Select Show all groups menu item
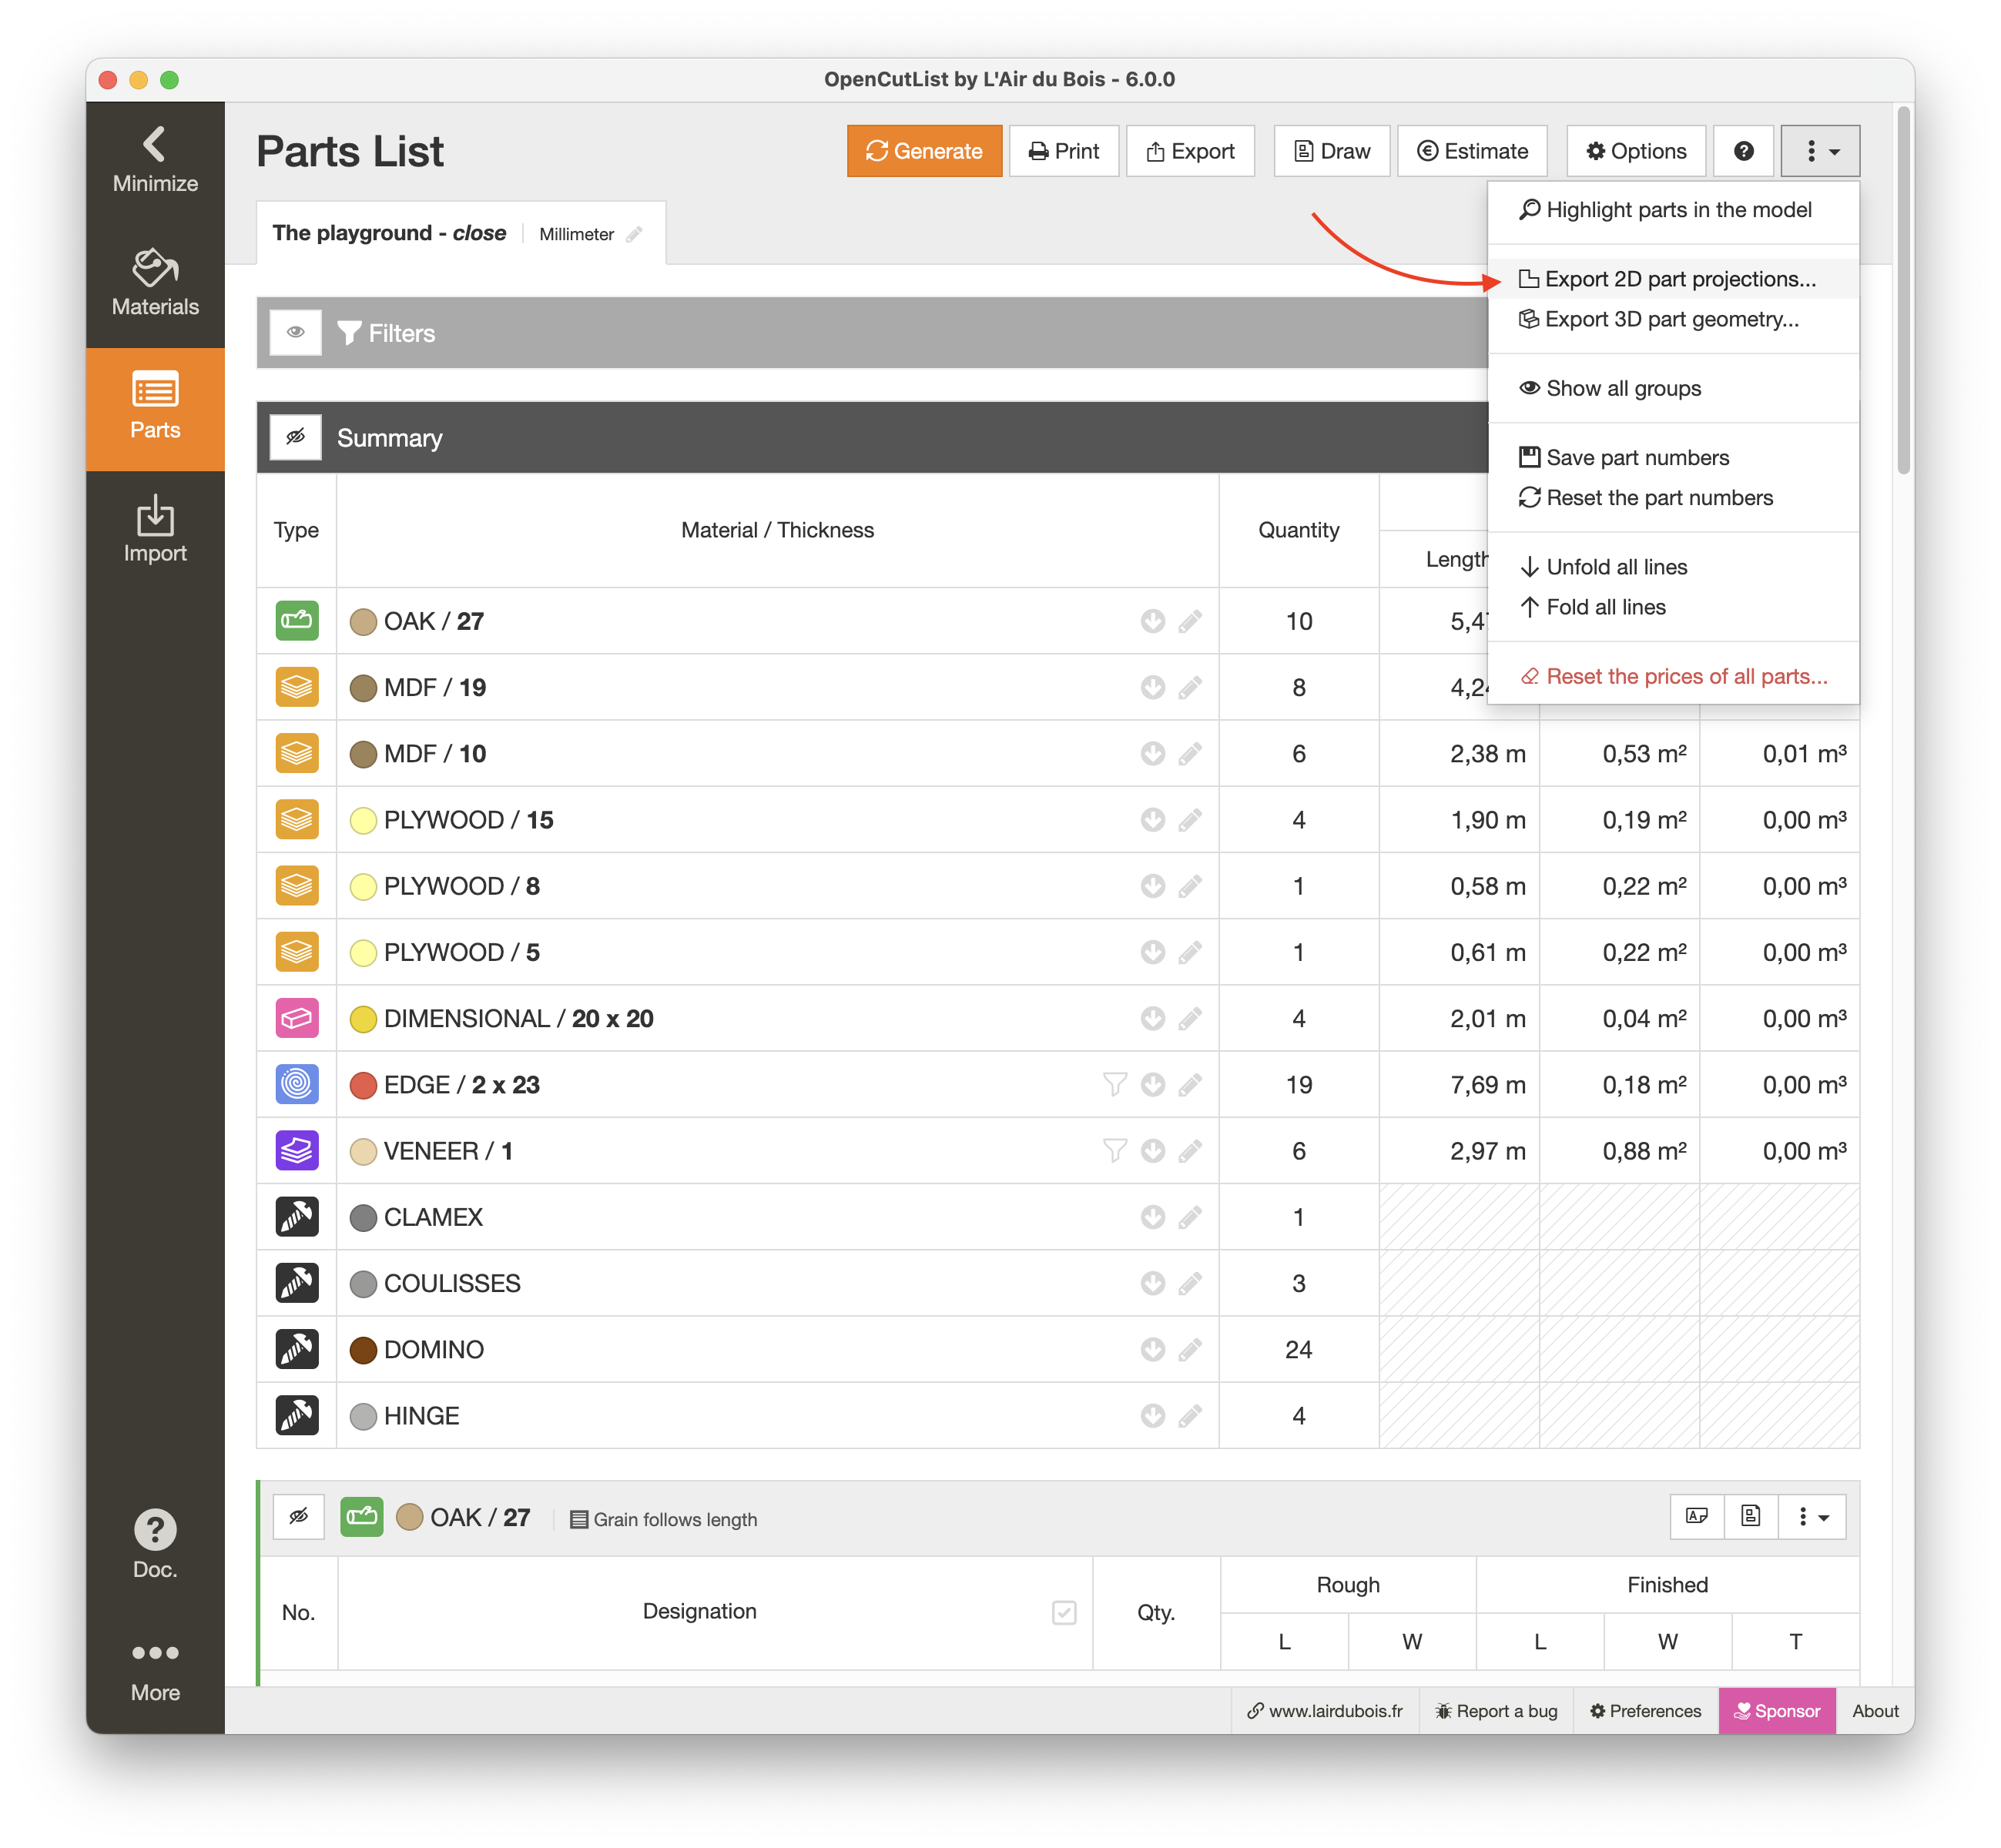Screen dimensions: 2001x1848 coord(1673,388)
